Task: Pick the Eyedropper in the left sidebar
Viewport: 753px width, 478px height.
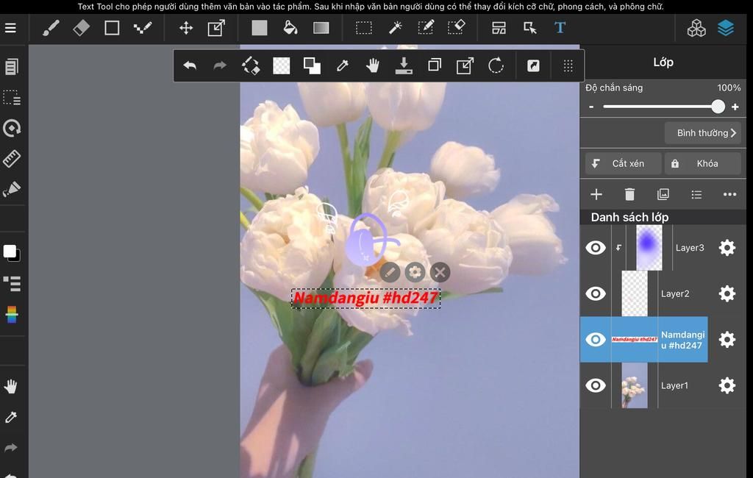Action: tap(10, 417)
